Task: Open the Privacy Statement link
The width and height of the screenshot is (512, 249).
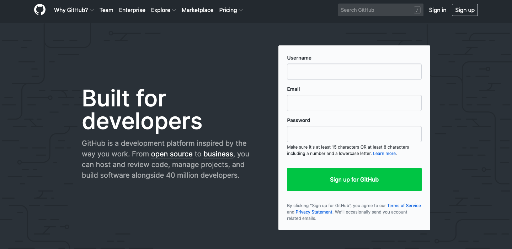Action: tap(314, 212)
